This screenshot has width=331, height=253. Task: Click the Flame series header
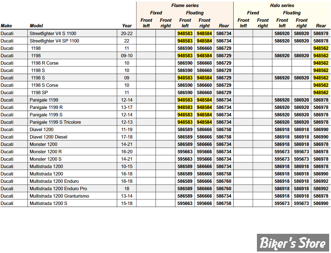[x=185, y=6]
